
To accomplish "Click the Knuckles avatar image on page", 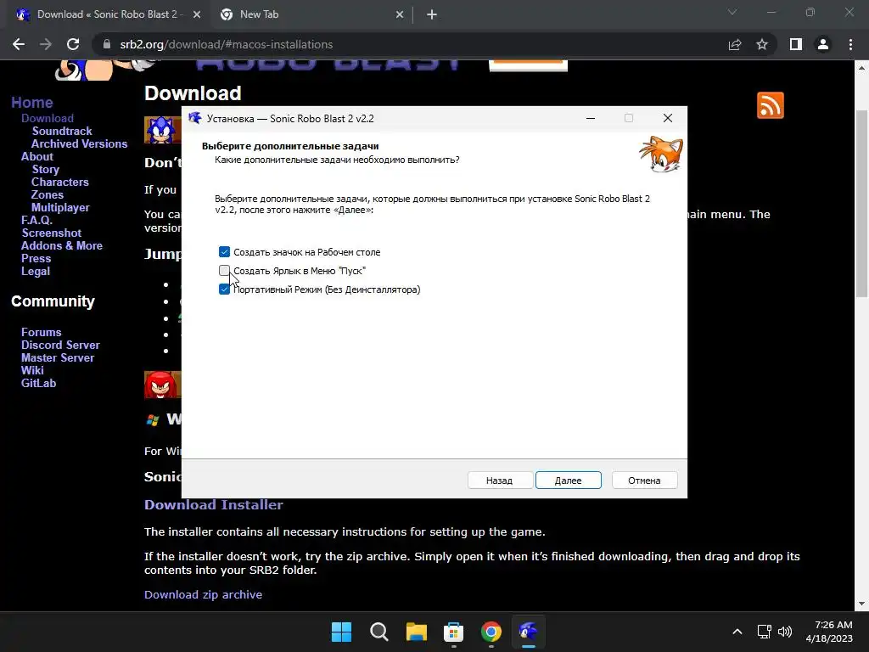I will [162, 385].
